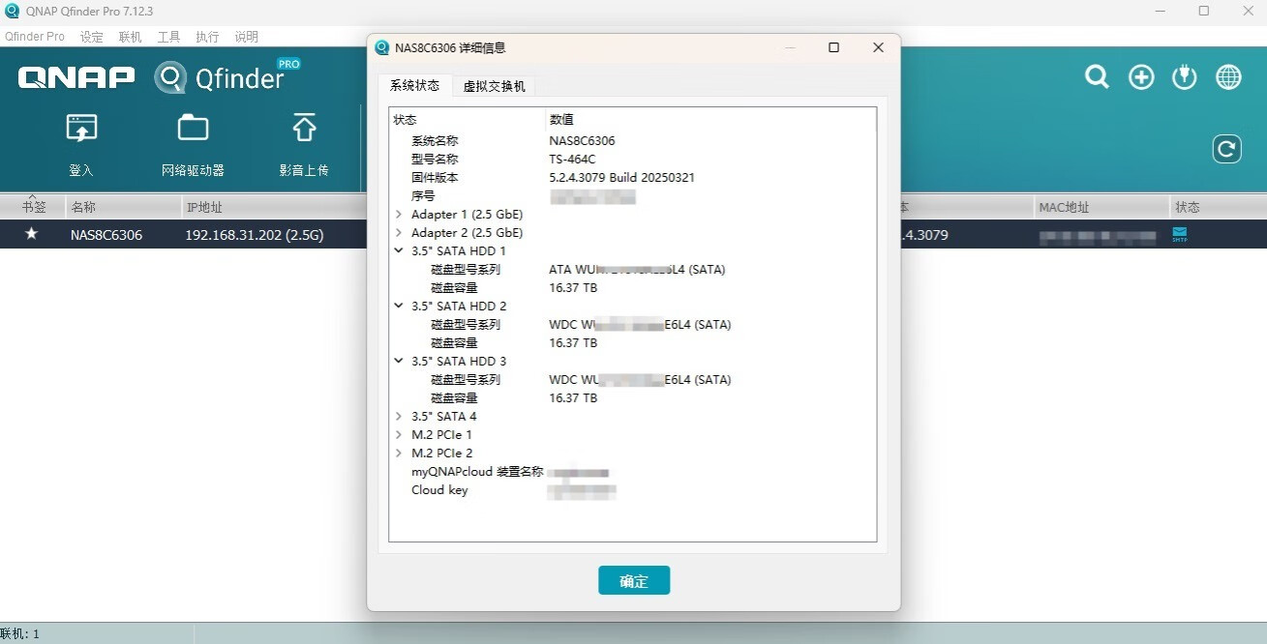Expand the Adapter 2 (2.5 GbE) node
The width and height of the screenshot is (1267, 644).
[x=399, y=233]
